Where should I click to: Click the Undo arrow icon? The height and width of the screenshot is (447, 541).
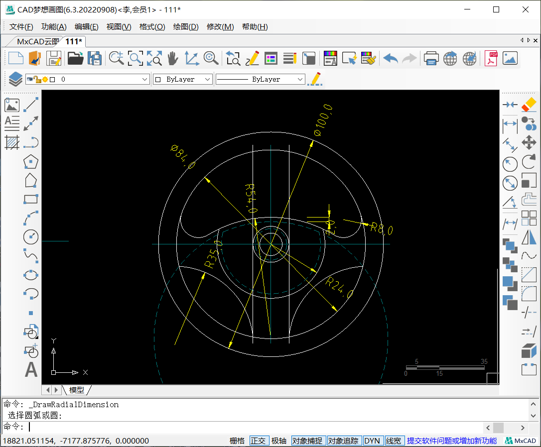click(391, 58)
